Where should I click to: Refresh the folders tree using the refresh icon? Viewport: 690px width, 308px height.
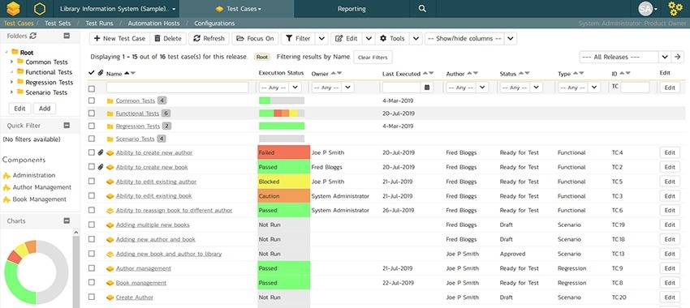(x=33, y=36)
